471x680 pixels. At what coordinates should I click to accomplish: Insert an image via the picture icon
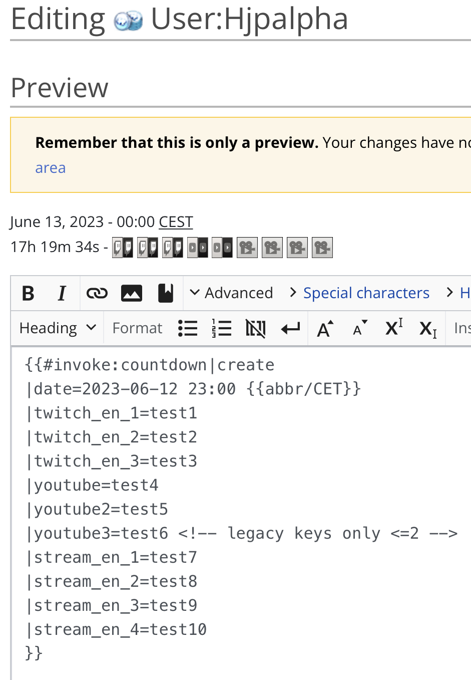tap(131, 293)
